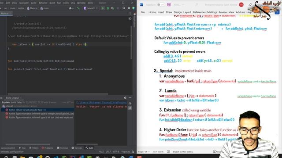This screenshot has height=158, width=282.
Task: Open the Window menu in IDE
Action: (81, 3)
